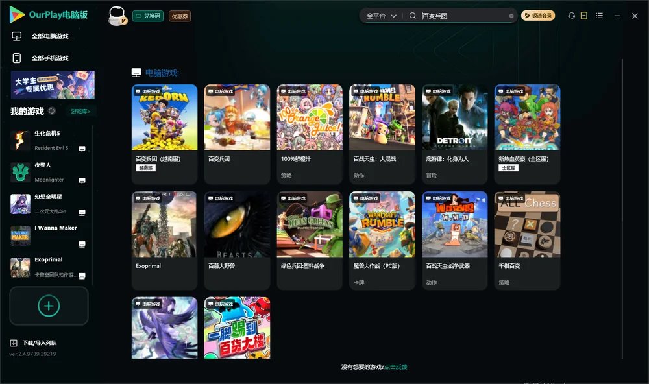
Task: Add a game with the plus button
Action: pyautogui.click(x=49, y=306)
